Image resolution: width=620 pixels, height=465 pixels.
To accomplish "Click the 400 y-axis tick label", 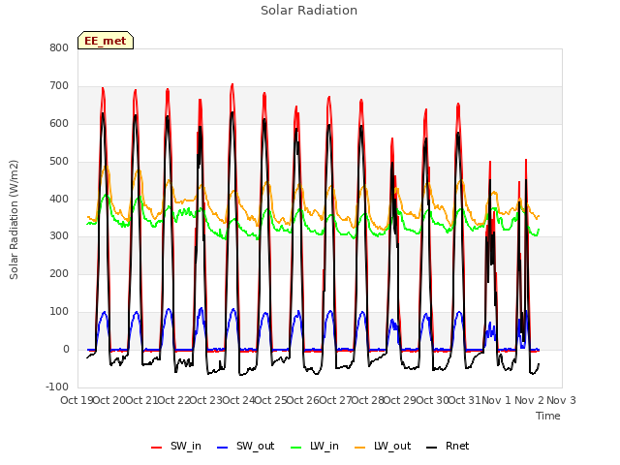I will 59,199.
